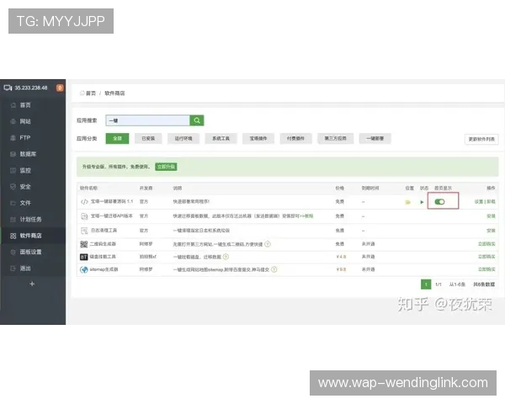The image size is (505, 404).
Task: Click the server IP 35.233.238.48
Action: [x=31, y=88]
